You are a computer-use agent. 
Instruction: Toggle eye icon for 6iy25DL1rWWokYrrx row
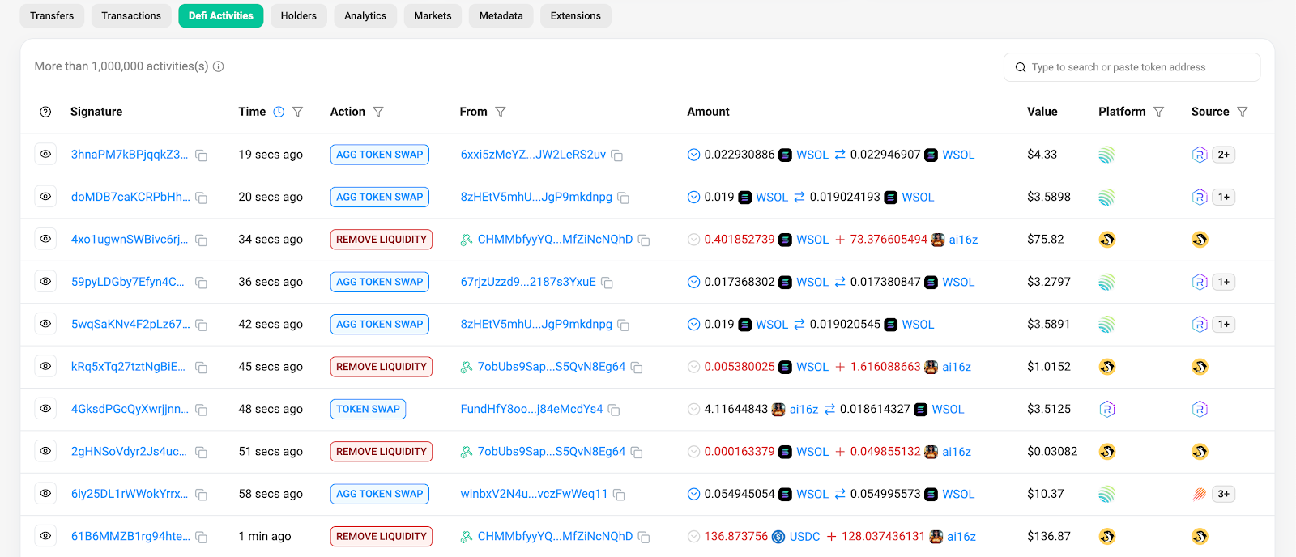45,493
